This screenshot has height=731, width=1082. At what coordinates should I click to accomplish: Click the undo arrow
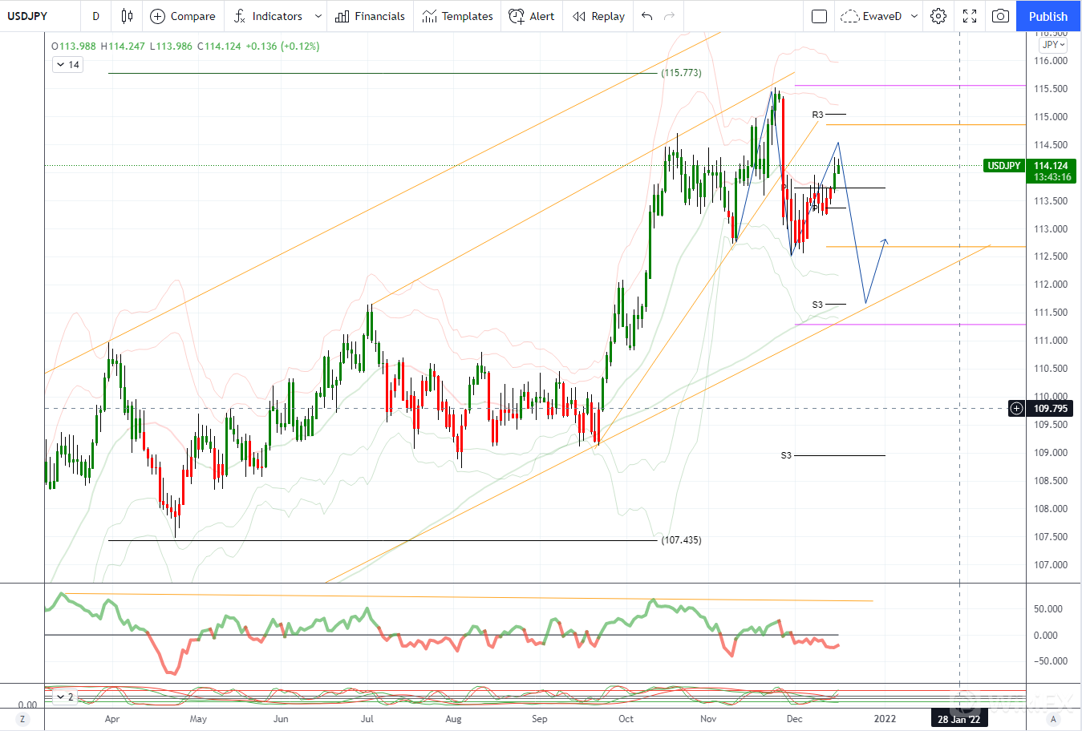pyautogui.click(x=647, y=16)
